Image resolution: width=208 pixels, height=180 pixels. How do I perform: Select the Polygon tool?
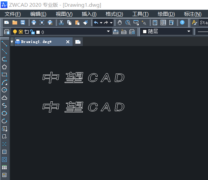coord(4,67)
